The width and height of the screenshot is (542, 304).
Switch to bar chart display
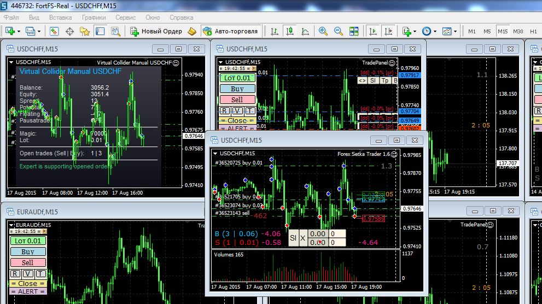(275, 31)
